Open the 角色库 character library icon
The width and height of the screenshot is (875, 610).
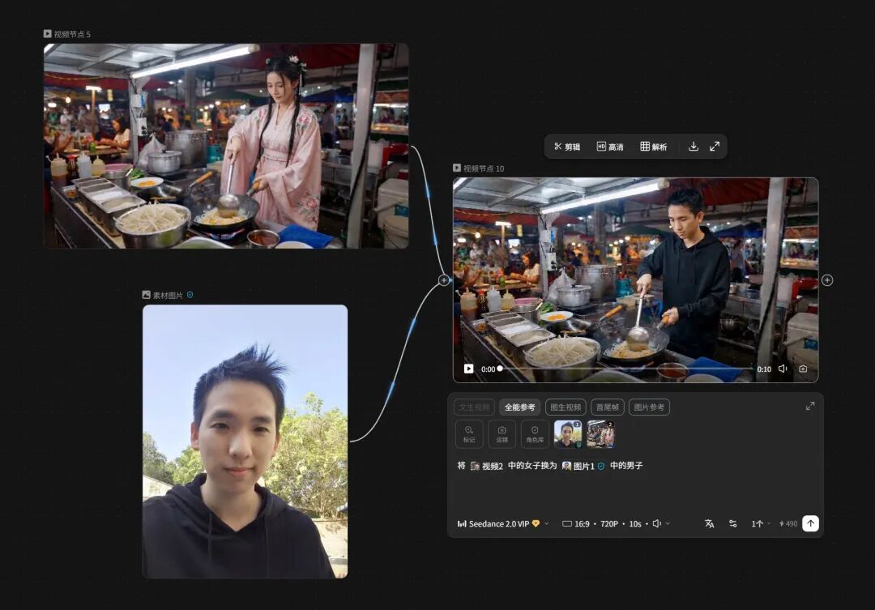(x=534, y=434)
